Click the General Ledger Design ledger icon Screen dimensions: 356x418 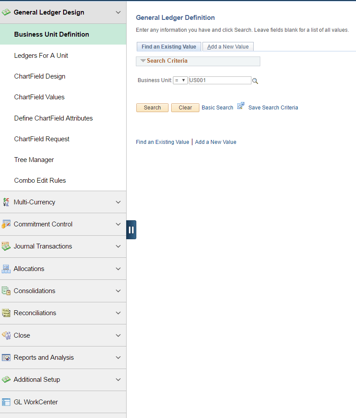(x=6, y=12)
